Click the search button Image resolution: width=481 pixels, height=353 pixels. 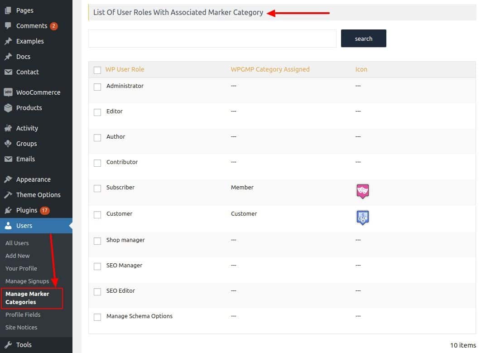[x=363, y=39]
